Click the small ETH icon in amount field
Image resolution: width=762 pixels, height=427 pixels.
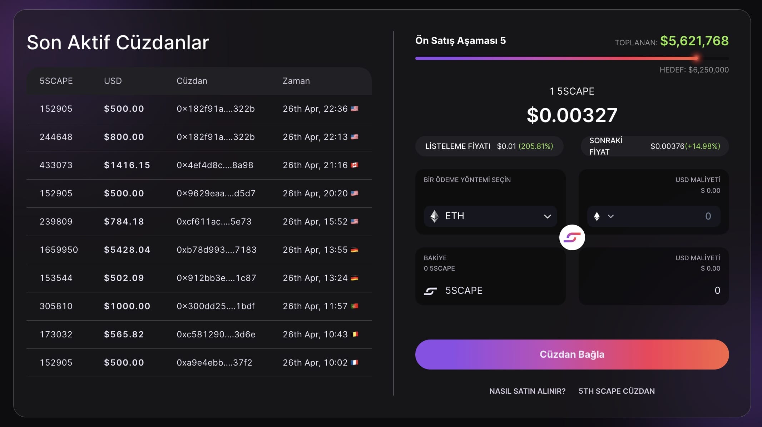coord(597,216)
